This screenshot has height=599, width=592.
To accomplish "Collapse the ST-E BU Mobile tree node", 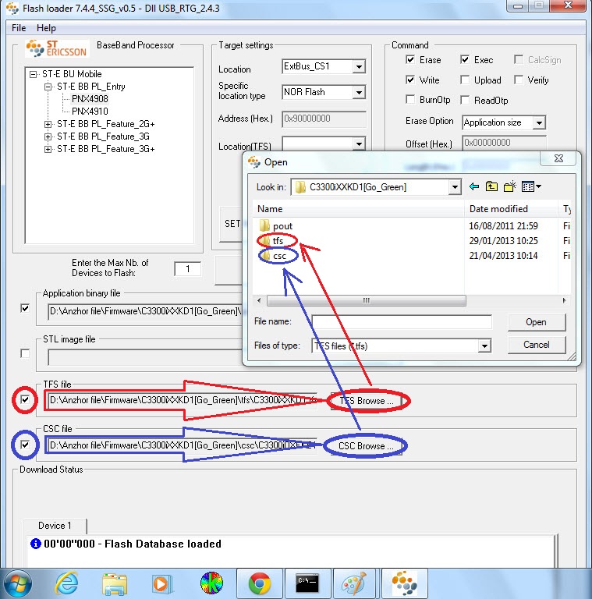I will coord(34,74).
